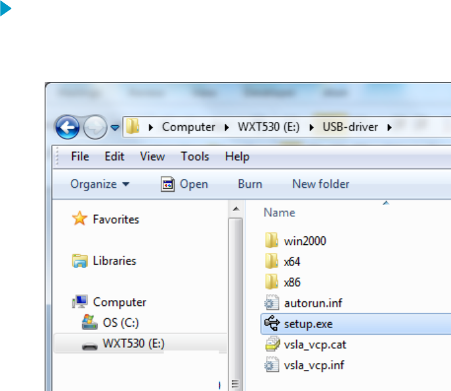Open the Organize dropdown
This screenshot has width=451, height=391.
(x=100, y=184)
